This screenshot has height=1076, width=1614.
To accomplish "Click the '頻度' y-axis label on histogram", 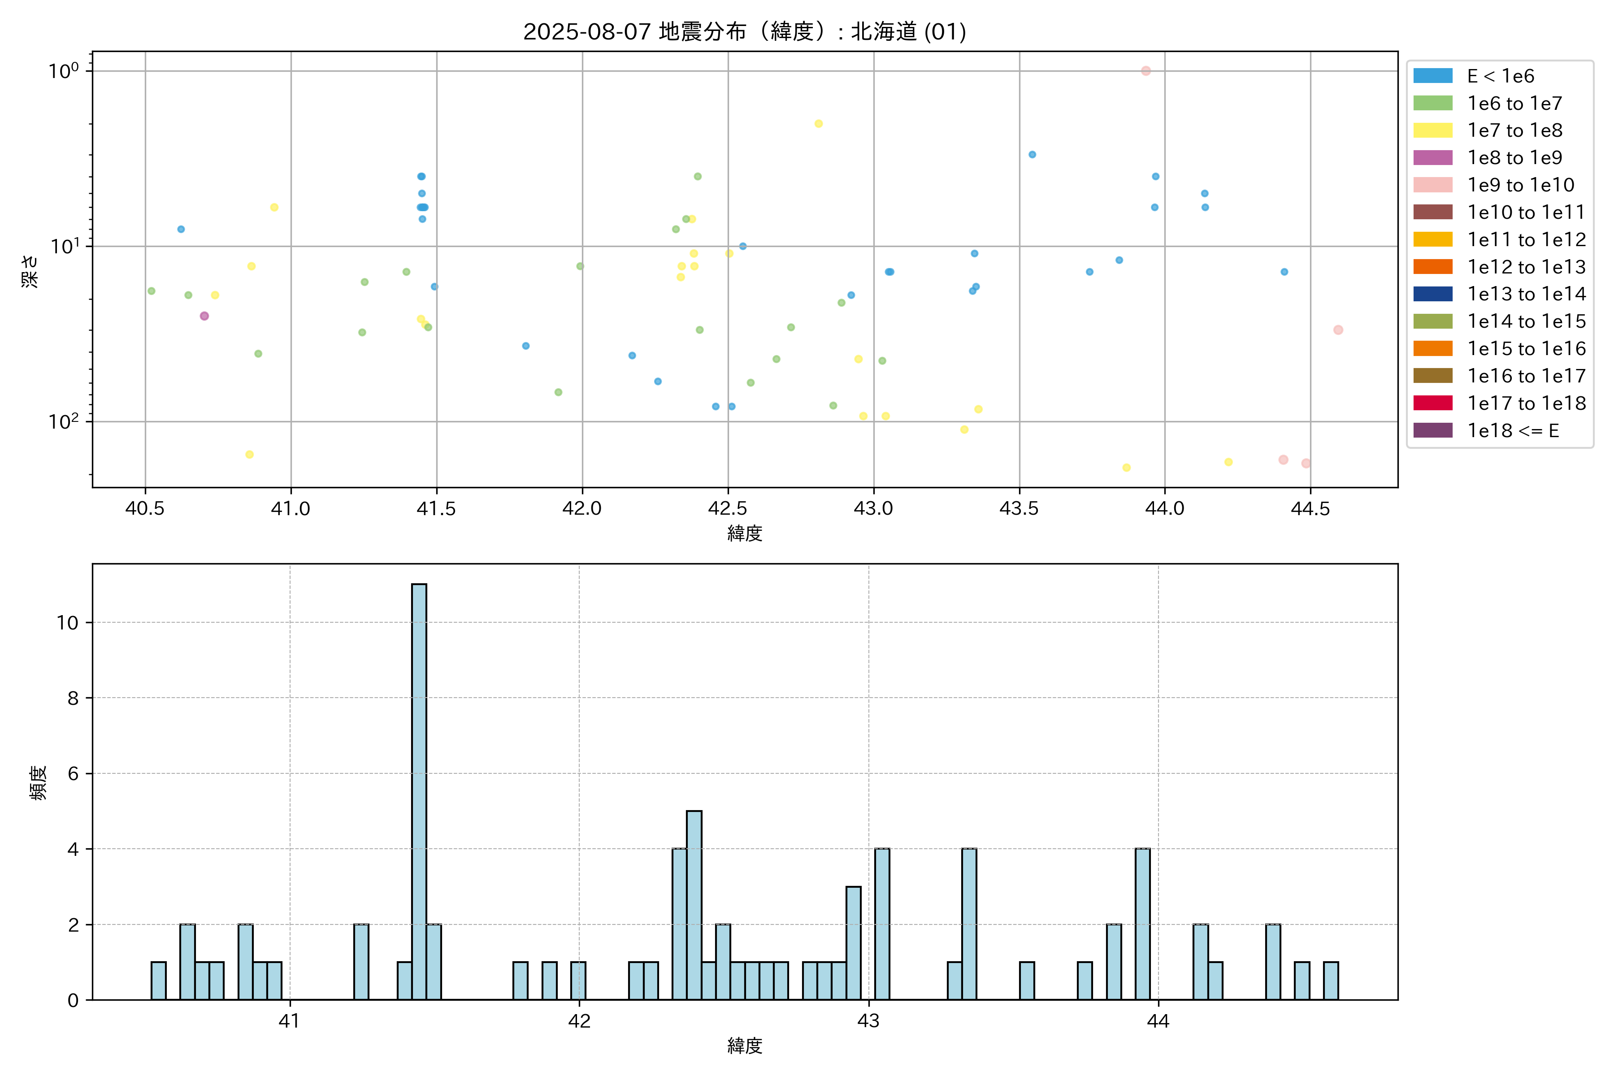I will pyautogui.click(x=39, y=782).
